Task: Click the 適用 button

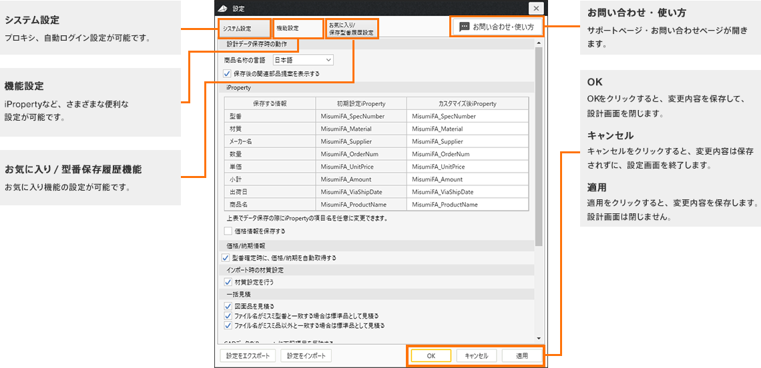Action: tap(522, 355)
